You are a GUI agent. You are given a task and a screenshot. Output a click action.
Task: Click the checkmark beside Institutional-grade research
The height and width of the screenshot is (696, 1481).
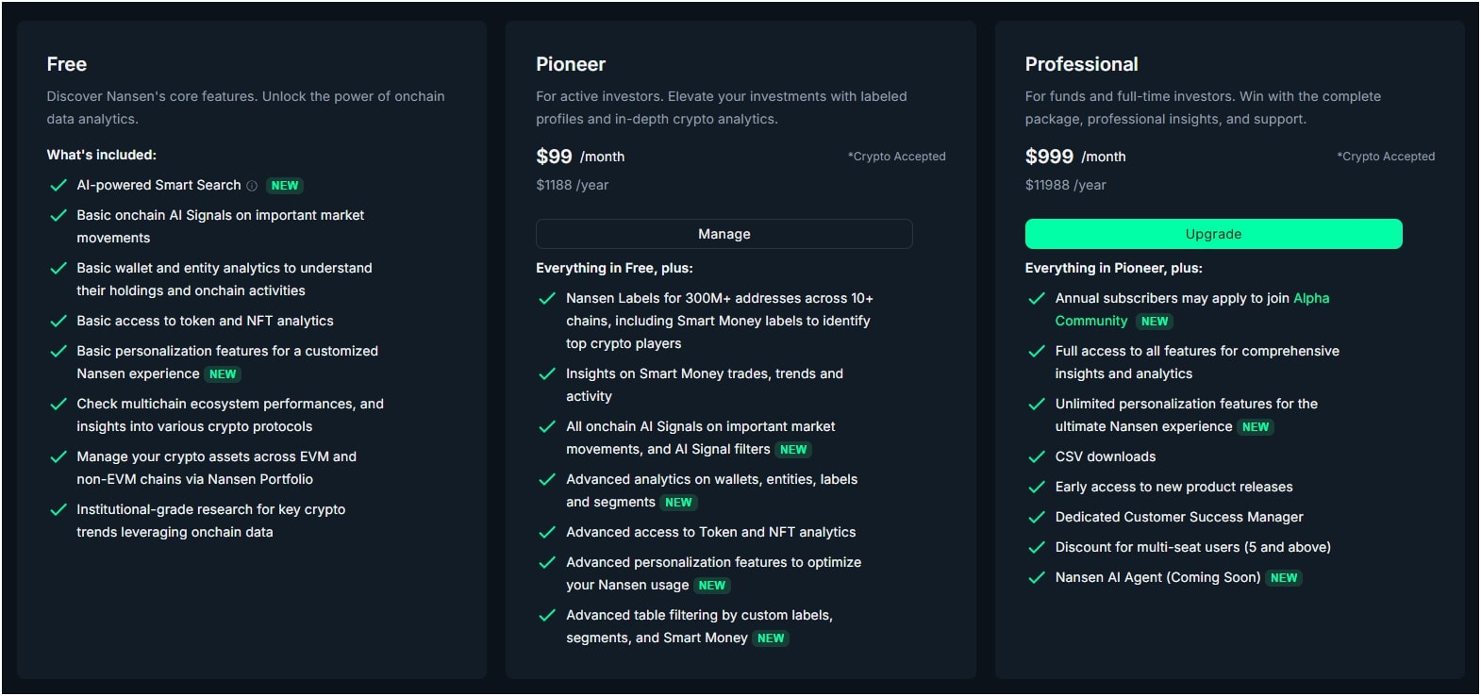58,509
